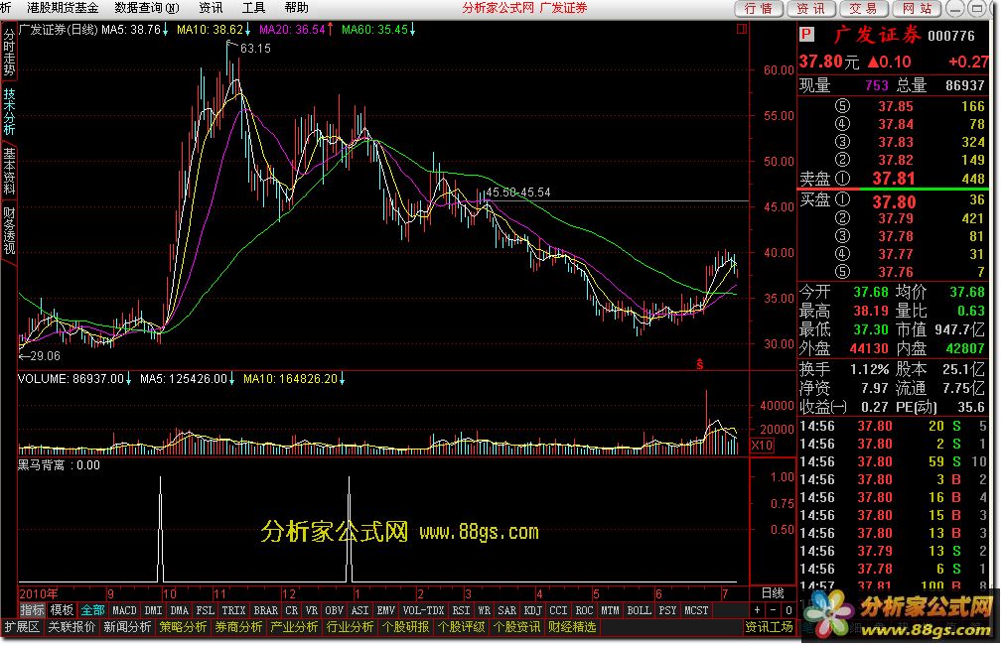Select the WR indicator
This screenshot has height=645, width=1002.
tap(485, 610)
